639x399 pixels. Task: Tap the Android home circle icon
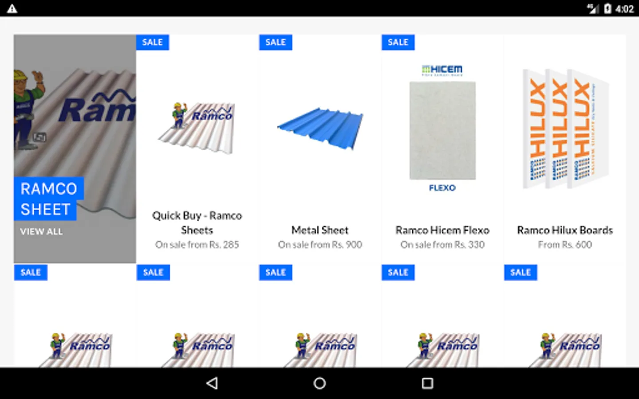[319, 383]
